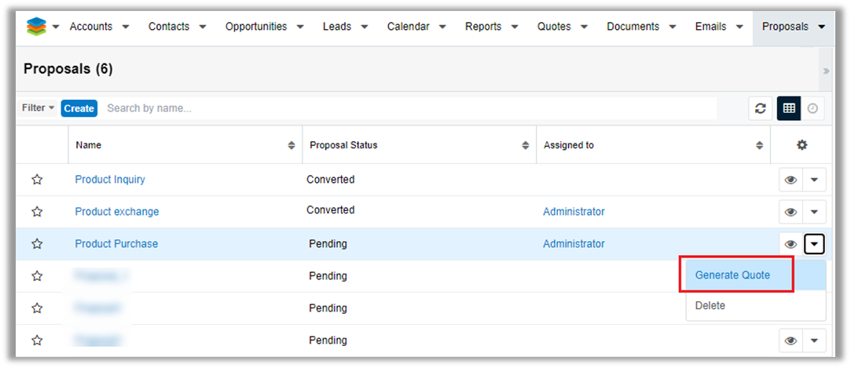Switch to grid list view icon

(x=789, y=108)
